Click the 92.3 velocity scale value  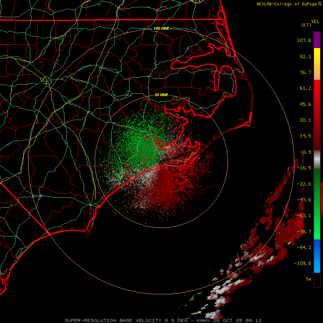coord(305,56)
